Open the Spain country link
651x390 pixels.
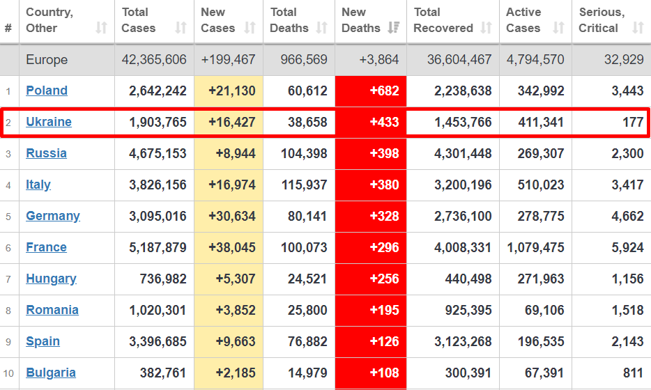[43, 341]
